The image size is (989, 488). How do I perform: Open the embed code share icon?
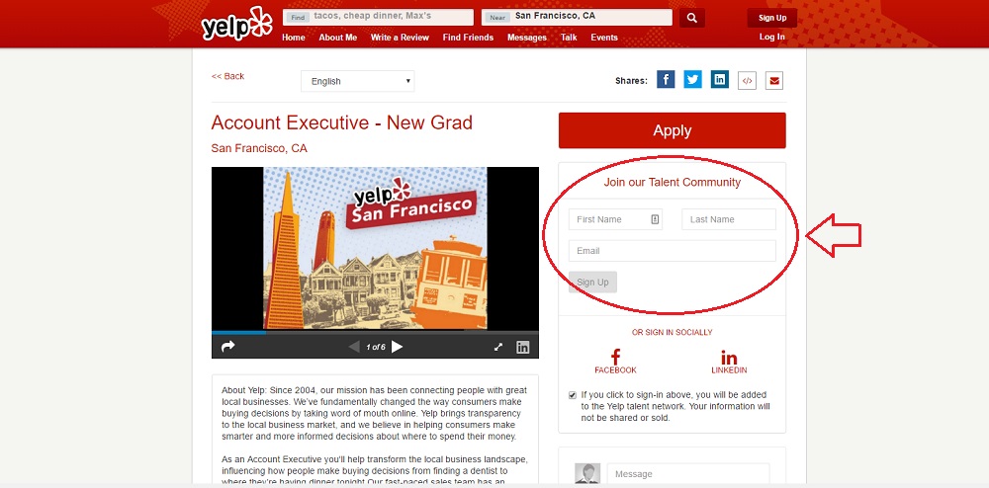tap(747, 80)
